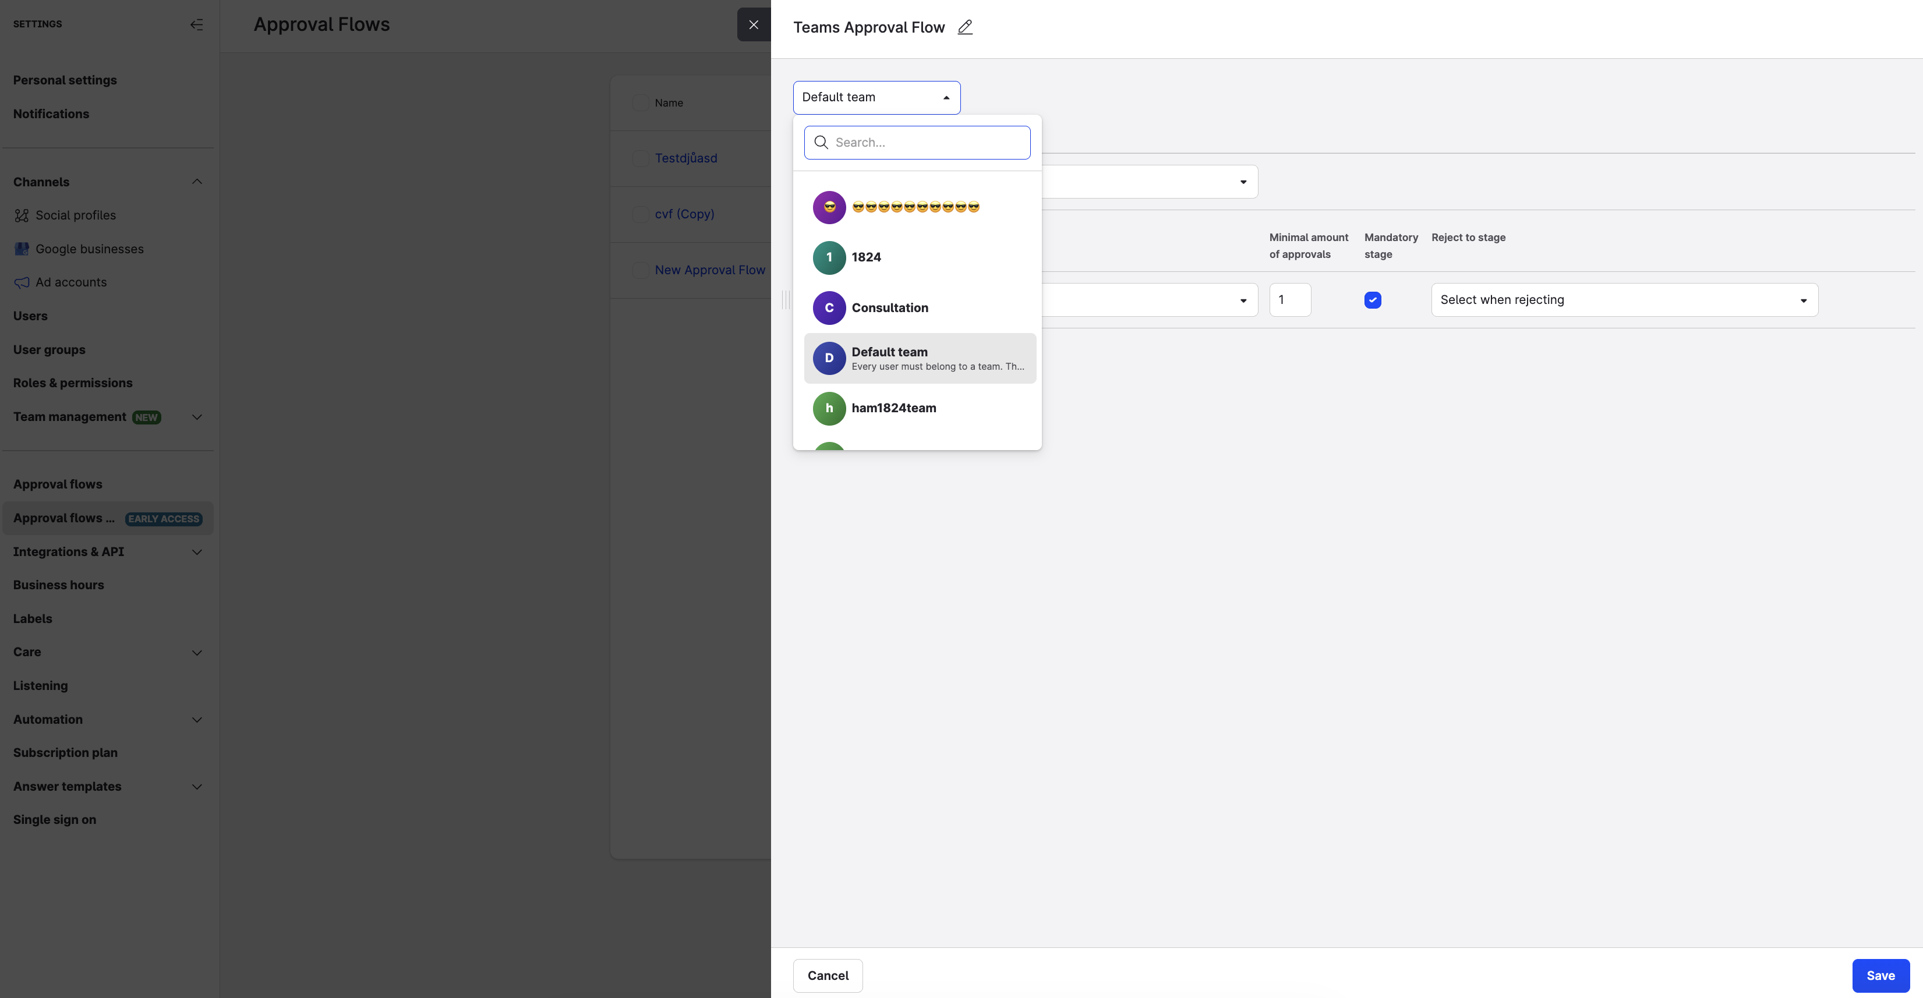Open the New Approval Flow link
This screenshot has width=1923, height=998.
click(x=710, y=270)
